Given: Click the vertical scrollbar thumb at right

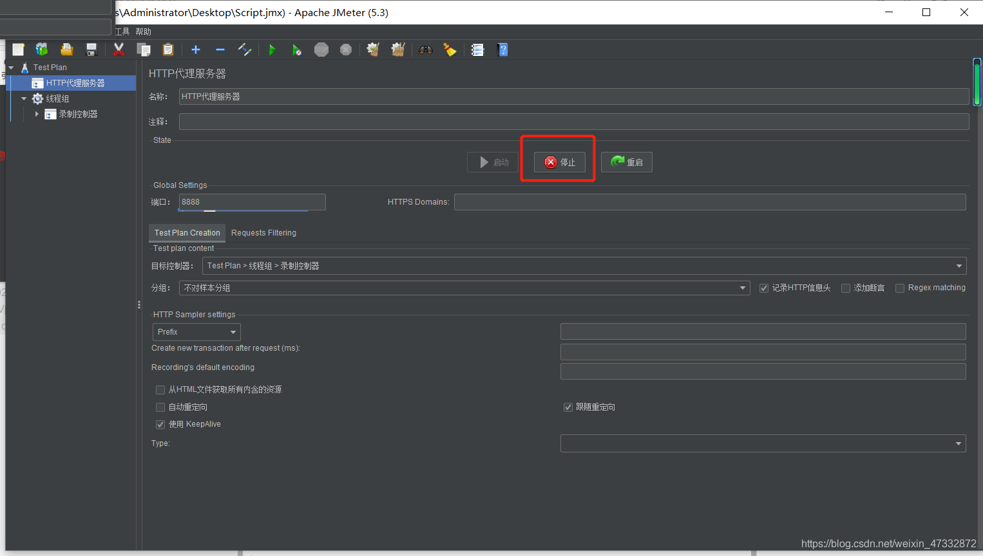Looking at the screenshot, I should point(977,82).
